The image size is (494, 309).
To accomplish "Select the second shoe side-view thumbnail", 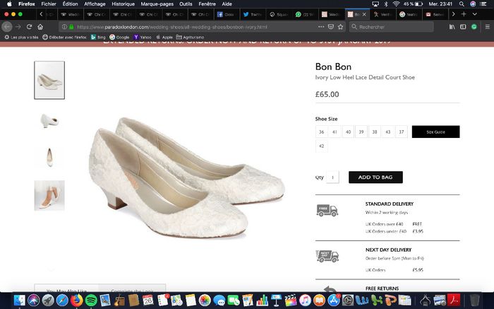I will click(x=49, y=120).
